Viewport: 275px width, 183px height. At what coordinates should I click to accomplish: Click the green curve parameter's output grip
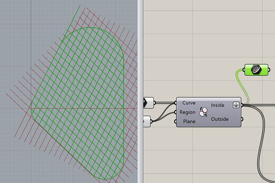click(269, 70)
